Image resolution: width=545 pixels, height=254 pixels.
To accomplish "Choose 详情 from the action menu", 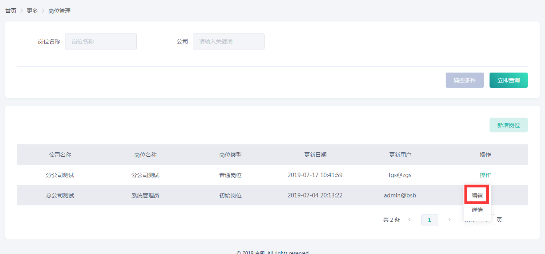I will click(477, 210).
